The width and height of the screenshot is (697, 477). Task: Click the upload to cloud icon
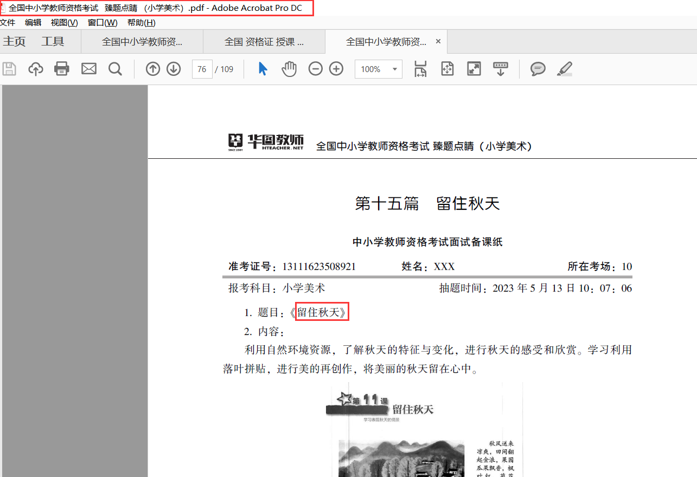pyautogui.click(x=36, y=69)
